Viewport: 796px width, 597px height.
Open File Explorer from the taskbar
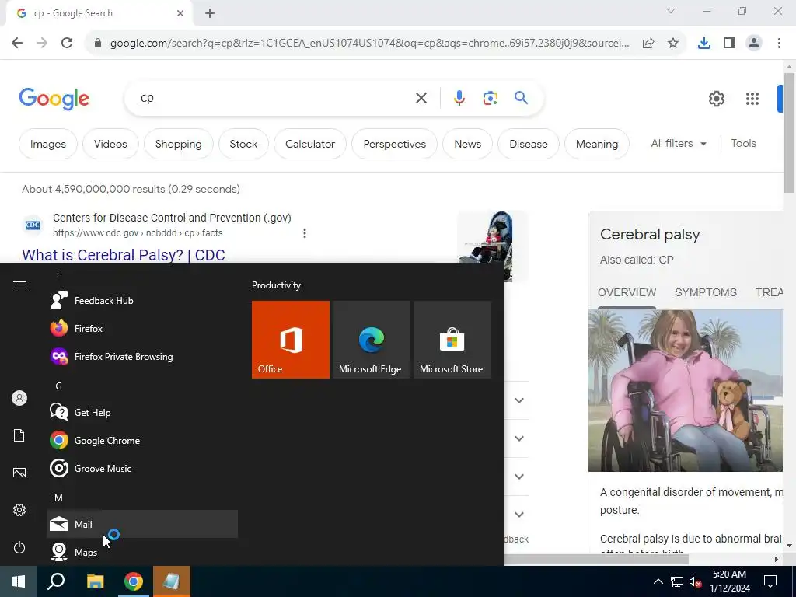[95, 581]
